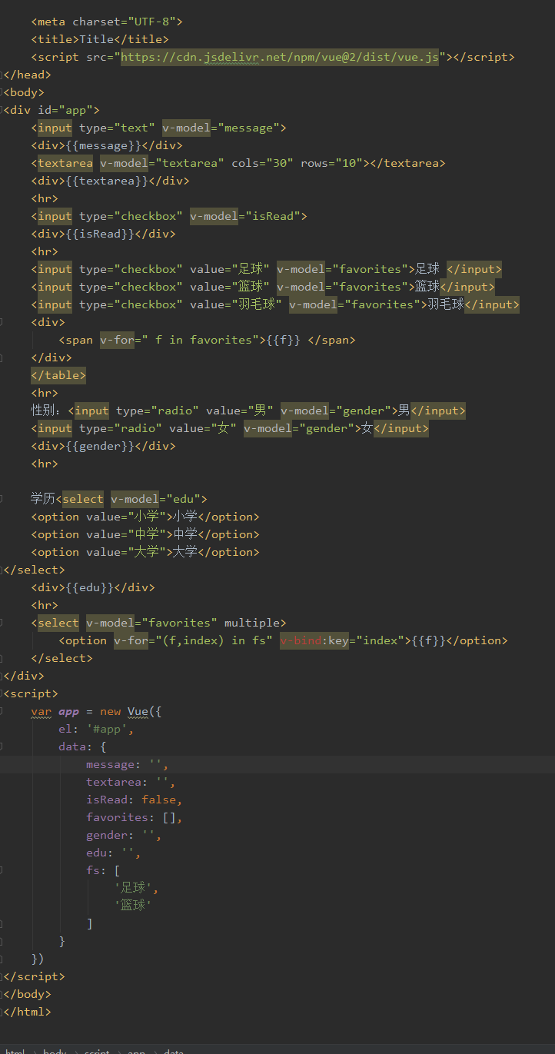This screenshot has width=555, height=1054.
Task: Click the 'data: {' line
Action: pos(82,746)
